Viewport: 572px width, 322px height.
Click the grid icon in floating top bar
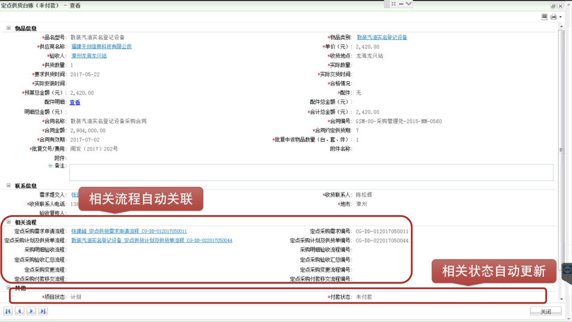387,4
